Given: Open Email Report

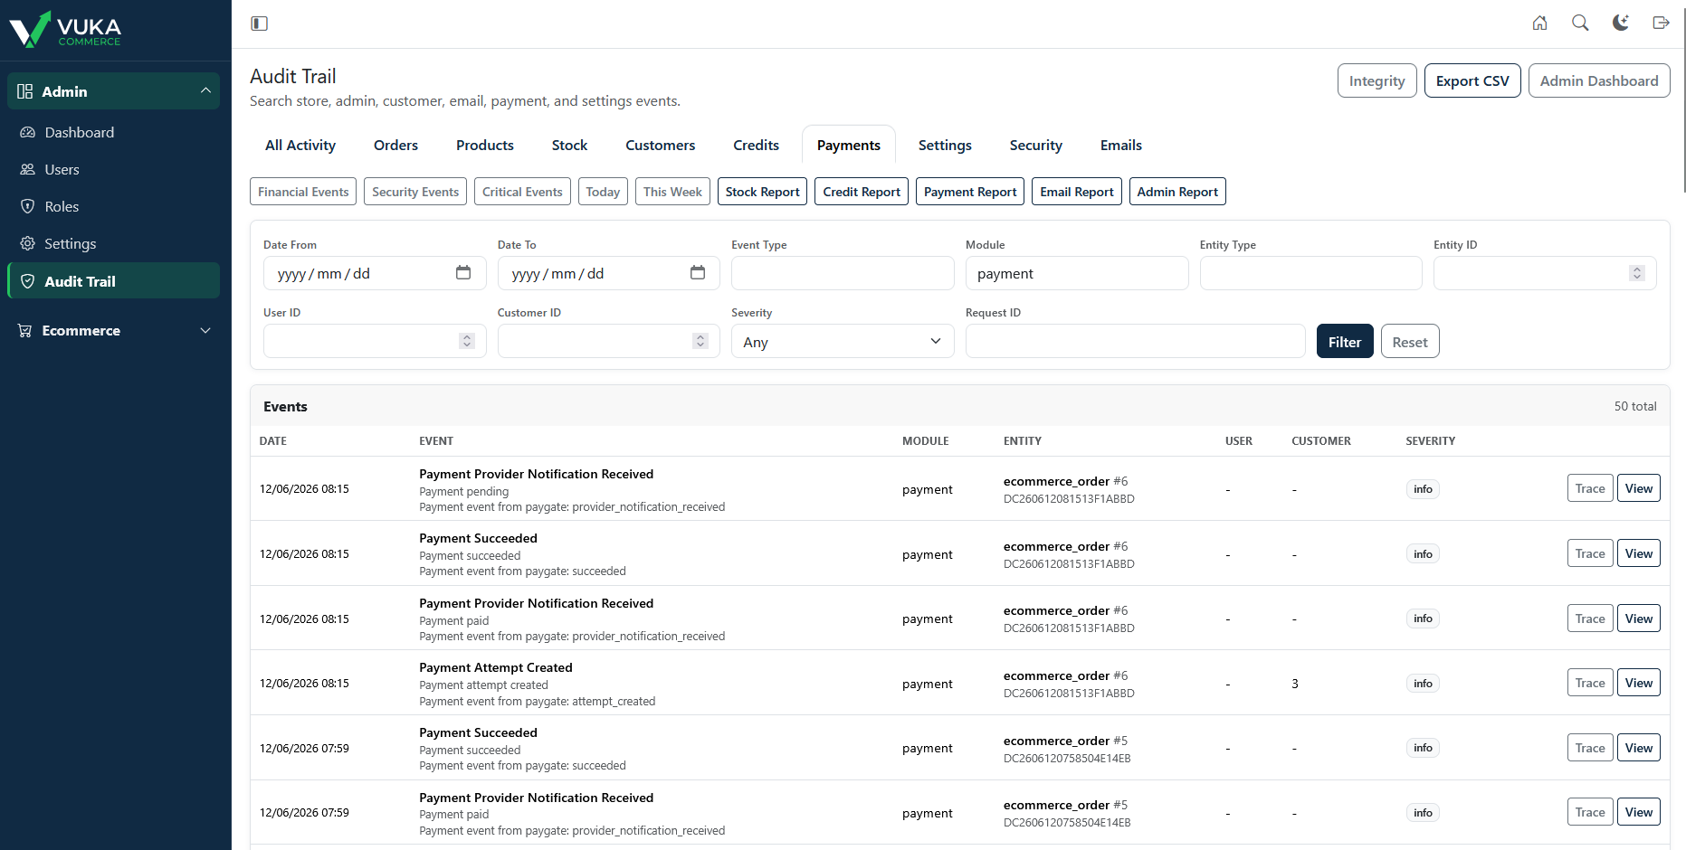Looking at the screenshot, I should 1077,192.
